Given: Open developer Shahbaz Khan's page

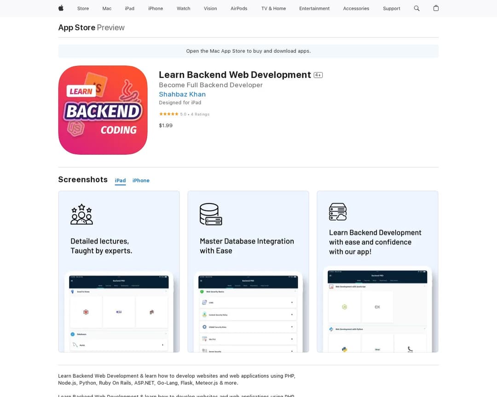Looking at the screenshot, I should [x=182, y=94].
